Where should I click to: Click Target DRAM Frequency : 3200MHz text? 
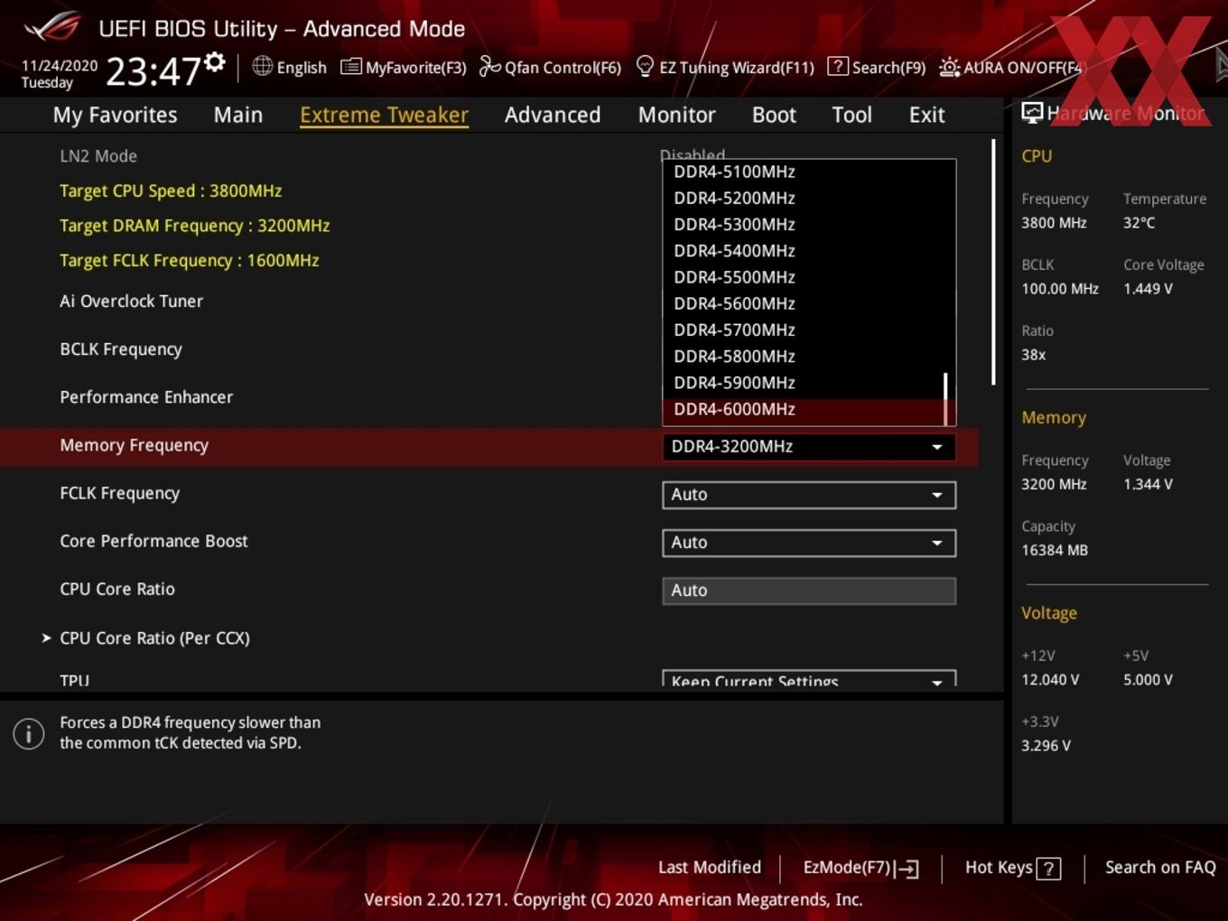(194, 226)
